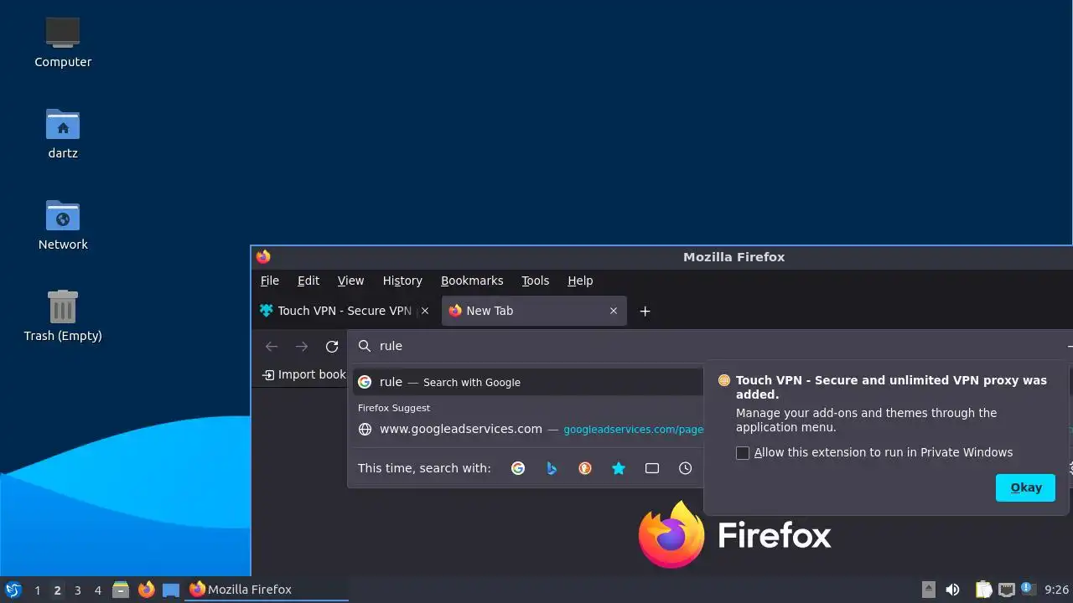
Task: Open the application launcher menu in the panel
Action: 13,590
